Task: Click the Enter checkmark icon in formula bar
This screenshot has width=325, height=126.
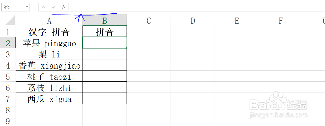Action: [x=54, y=7]
